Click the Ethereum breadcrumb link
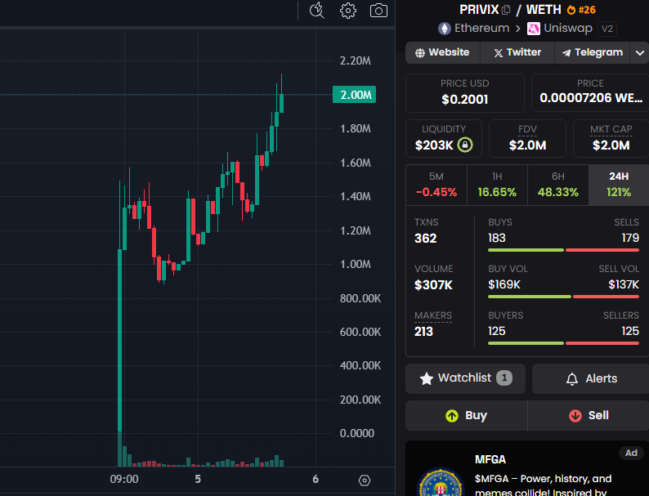The width and height of the screenshot is (649, 496). point(481,28)
